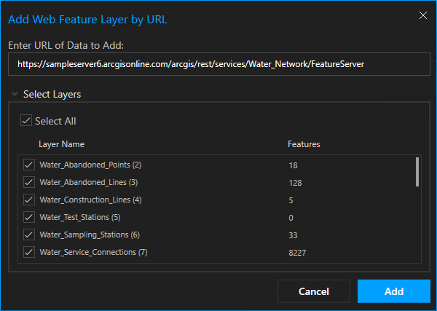Collapse the Select Layers section
The height and width of the screenshot is (311, 437).
coord(14,95)
